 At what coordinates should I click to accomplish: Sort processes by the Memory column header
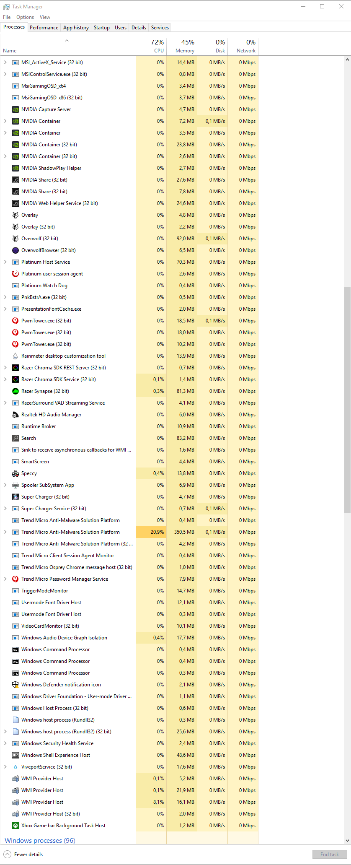pos(182,47)
